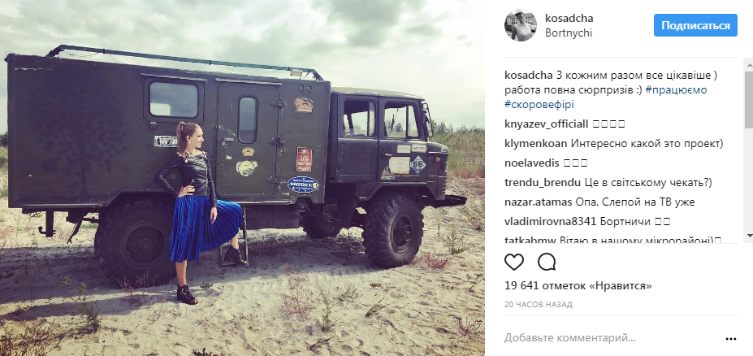Open the three-dots more options menu
This screenshot has width=753, height=356.
click(731, 339)
